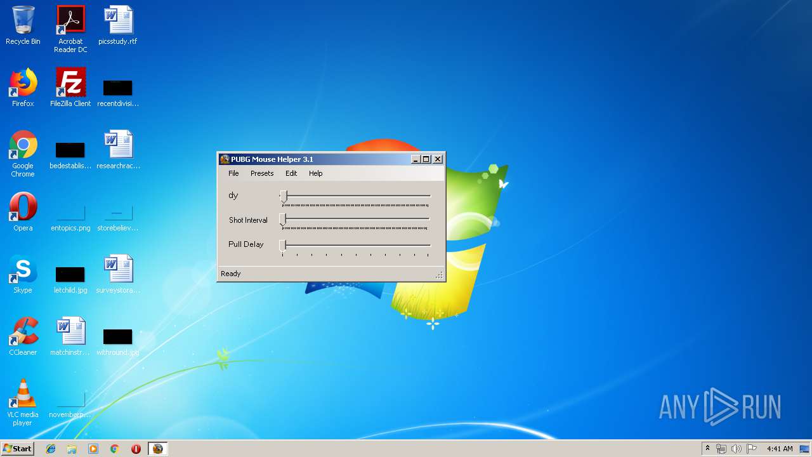Click the 4:41 AM system clock

tap(780, 449)
